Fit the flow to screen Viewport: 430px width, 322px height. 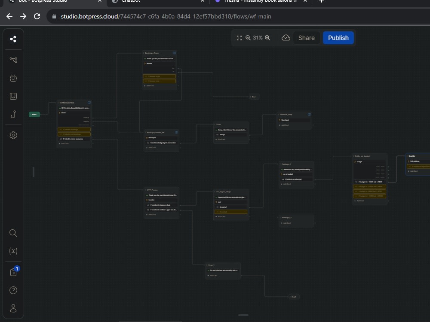(x=239, y=38)
